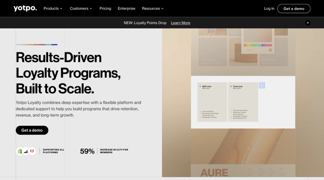Screen dimensions: 324x180
Task: Select the True Love tier card
Action: click(x=243, y=102)
